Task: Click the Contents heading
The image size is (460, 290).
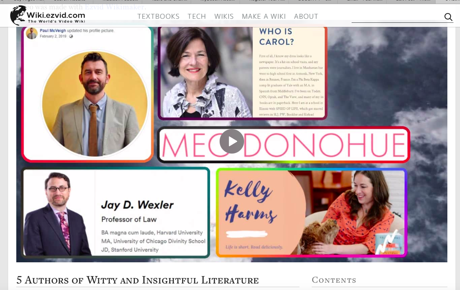Action: (334, 280)
